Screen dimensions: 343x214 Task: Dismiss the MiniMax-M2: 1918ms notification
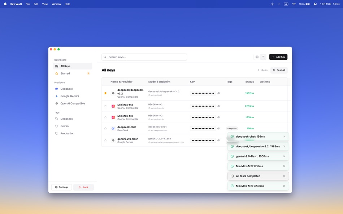click(284, 166)
